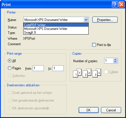
Task: Collapse the printer Name dropdown arrow
Action: pyautogui.click(x=86, y=20)
